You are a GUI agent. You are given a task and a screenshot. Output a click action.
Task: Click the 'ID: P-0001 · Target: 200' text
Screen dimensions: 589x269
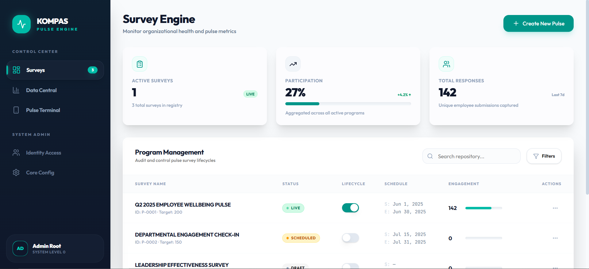pyautogui.click(x=159, y=212)
